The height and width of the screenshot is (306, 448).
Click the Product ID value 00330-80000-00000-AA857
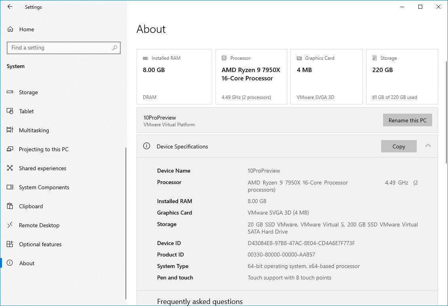[x=281, y=255]
